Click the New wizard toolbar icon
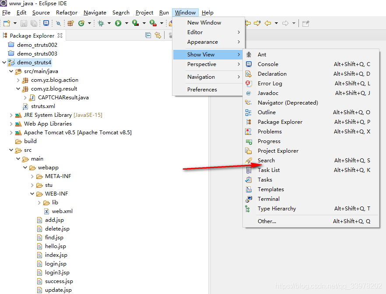Image resolution: width=386 pixels, height=294 pixels. 7,23
